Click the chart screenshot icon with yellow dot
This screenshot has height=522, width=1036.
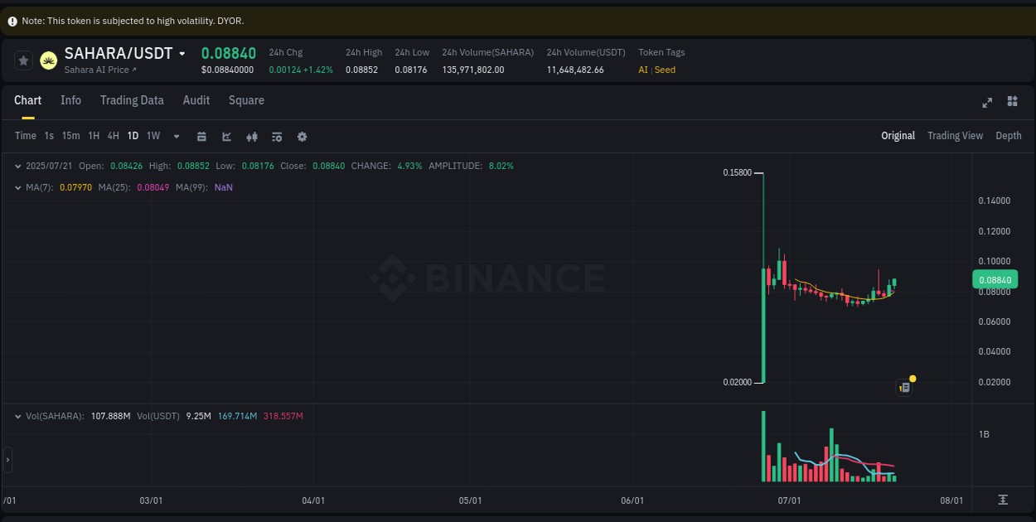(904, 387)
